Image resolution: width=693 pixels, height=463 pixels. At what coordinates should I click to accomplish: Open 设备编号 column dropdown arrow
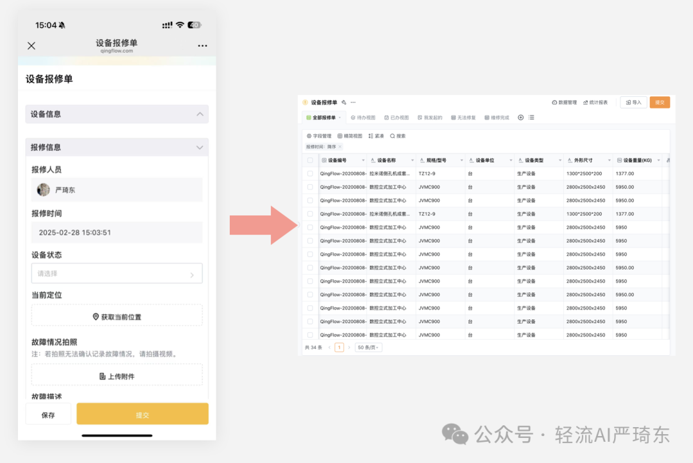(363, 160)
